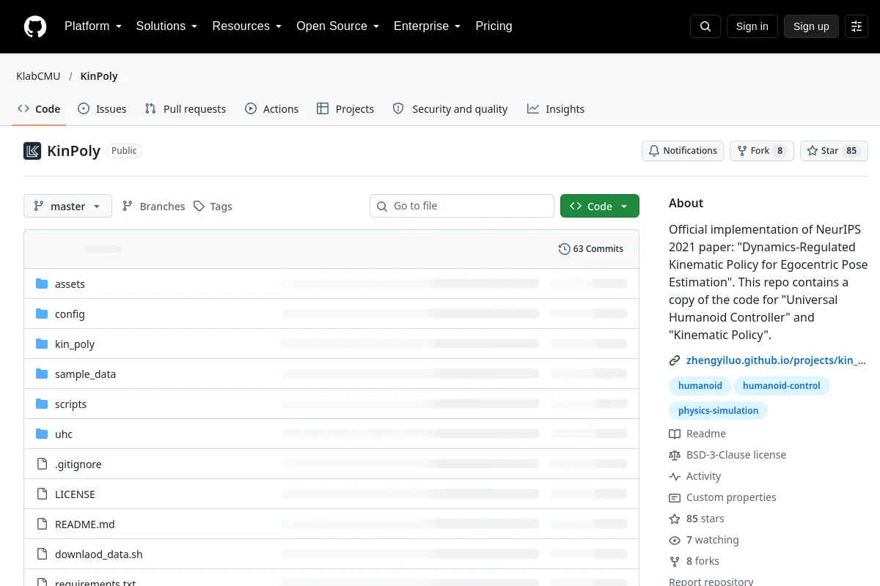Open the downlaod_data.sh file name

[x=99, y=554]
